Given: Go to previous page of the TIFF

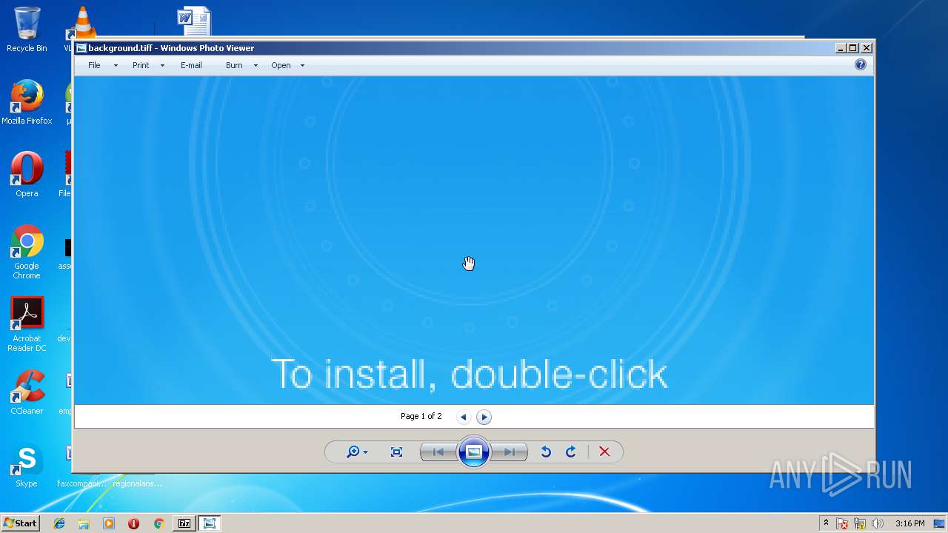Looking at the screenshot, I should click(x=464, y=417).
